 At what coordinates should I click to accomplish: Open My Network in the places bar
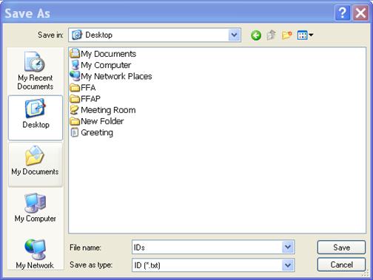[35, 254]
